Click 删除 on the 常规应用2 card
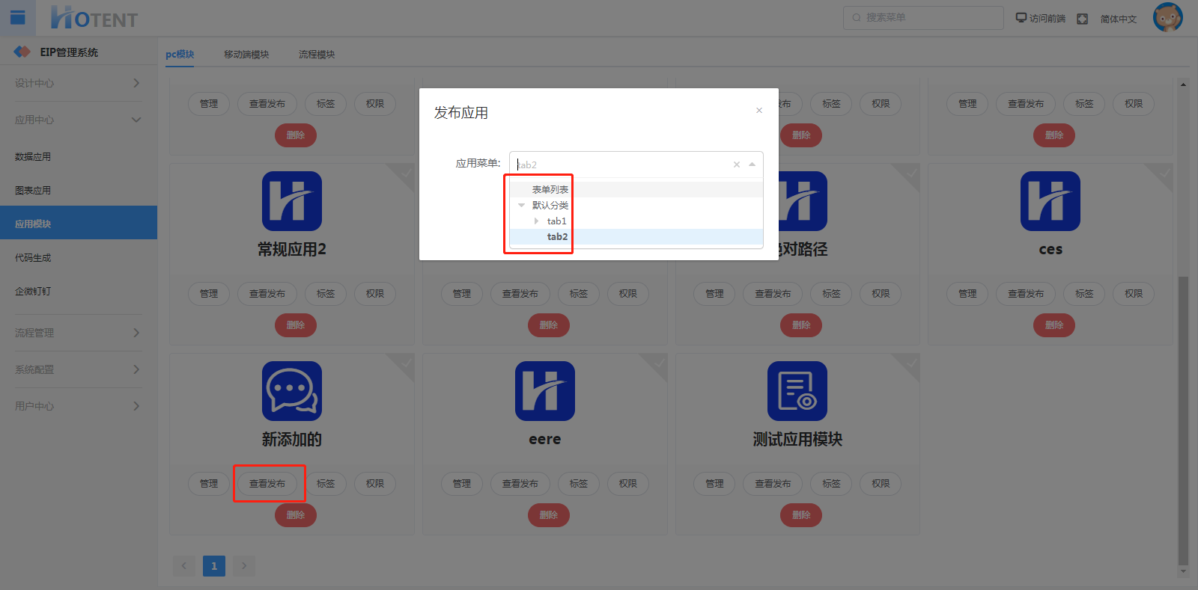This screenshot has height=590, width=1198. pyautogui.click(x=296, y=325)
